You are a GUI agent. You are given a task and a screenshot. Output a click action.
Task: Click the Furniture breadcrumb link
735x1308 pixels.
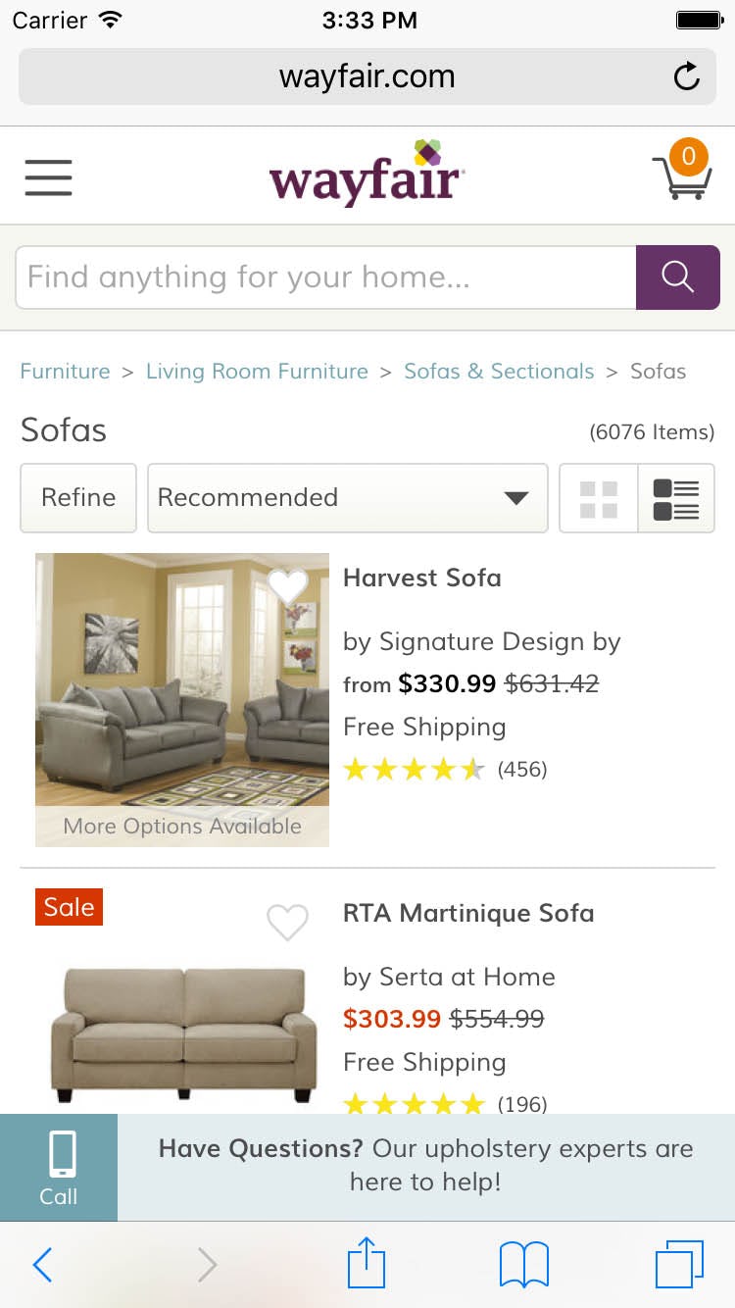coord(65,372)
